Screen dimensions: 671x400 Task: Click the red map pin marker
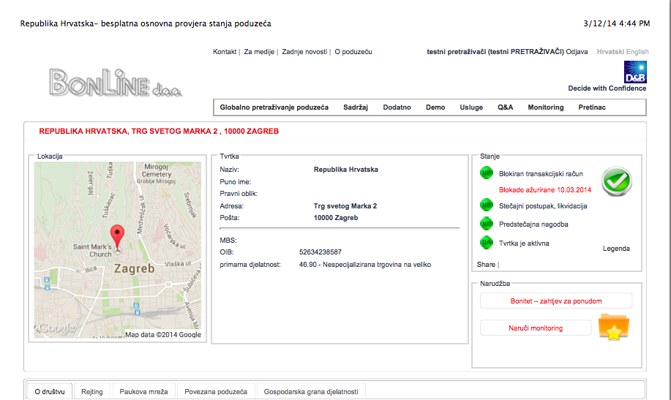(117, 239)
